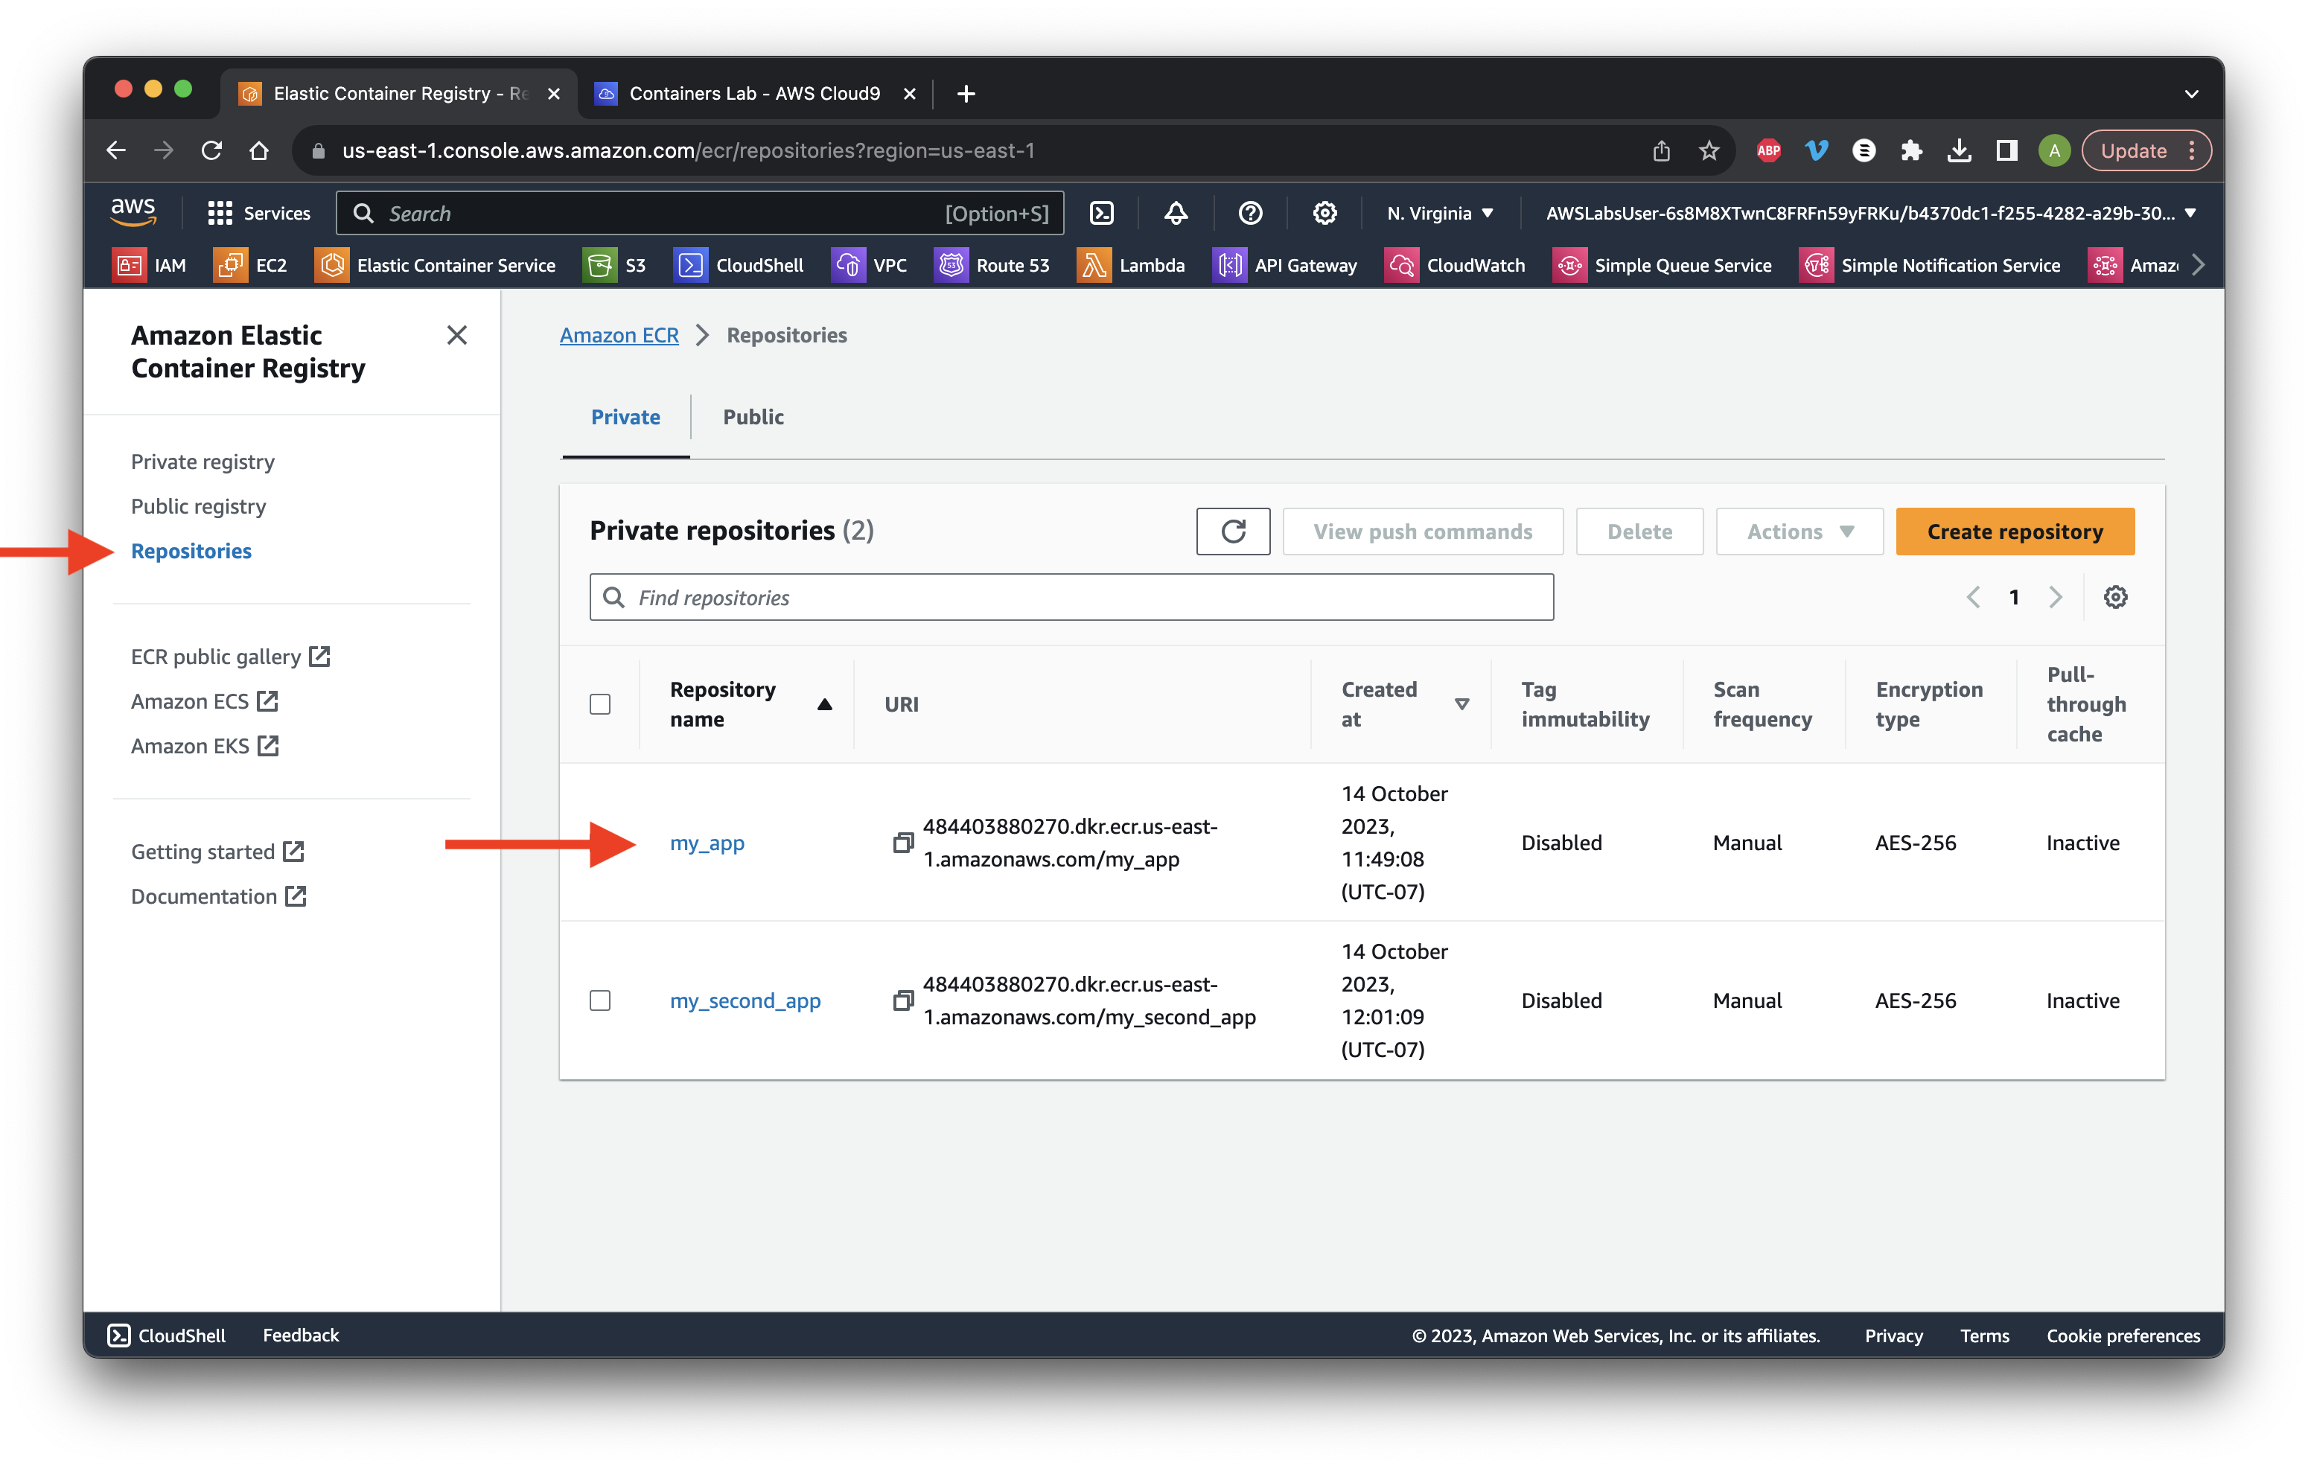Image resolution: width=2308 pixels, height=1468 pixels.
Task: Open the Simple Queue Service shortcut
Action: click(x=1662, y=266)
